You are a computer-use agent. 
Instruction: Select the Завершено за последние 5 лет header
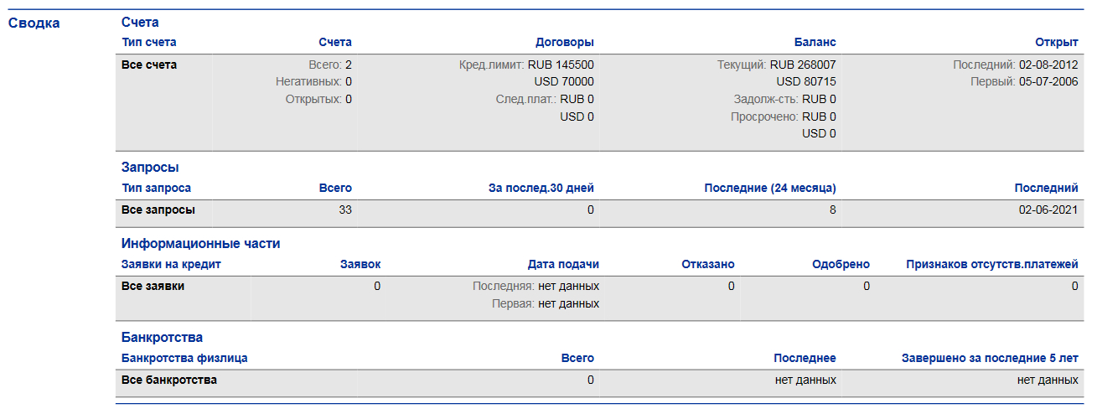[989, 358]
